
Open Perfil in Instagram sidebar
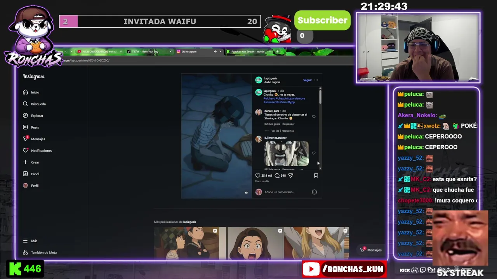(x=31, y=185)
